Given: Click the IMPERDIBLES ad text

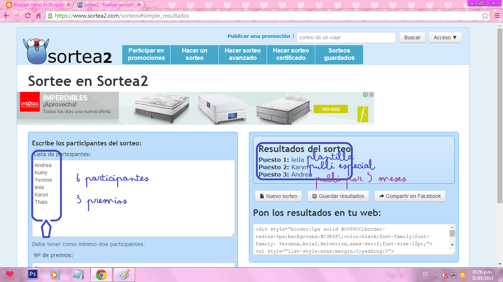Looking at the screenshot, I should [x=65, y=98].
